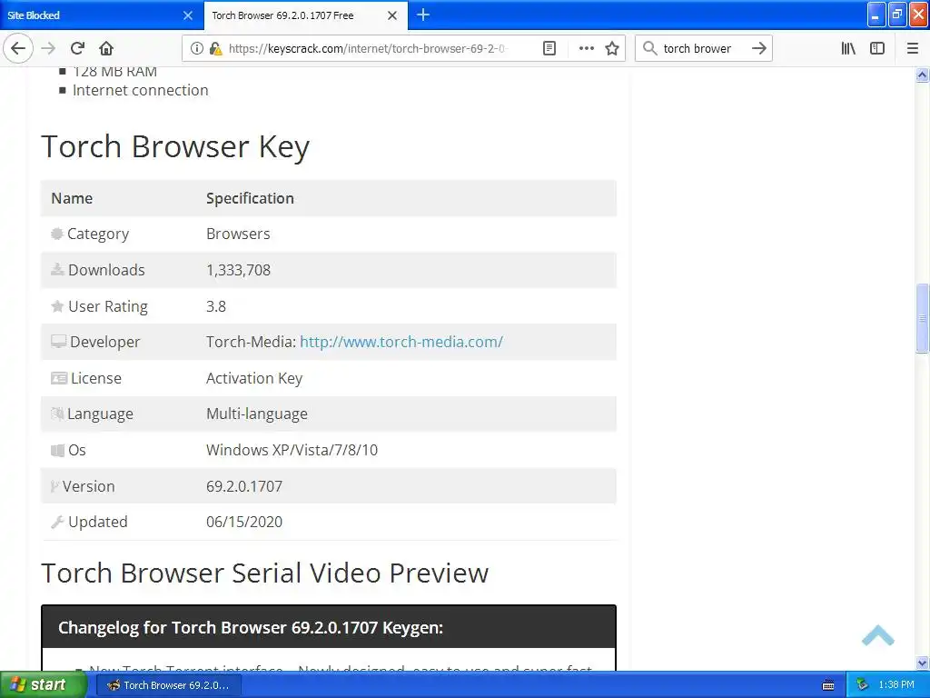Click the 'Developer' row label

coord(105,342)
